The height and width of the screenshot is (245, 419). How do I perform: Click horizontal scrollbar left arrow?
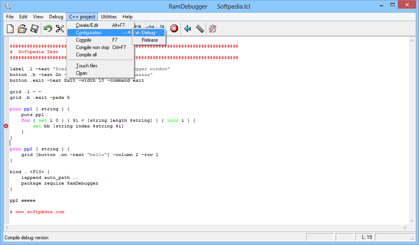point(7,227)
